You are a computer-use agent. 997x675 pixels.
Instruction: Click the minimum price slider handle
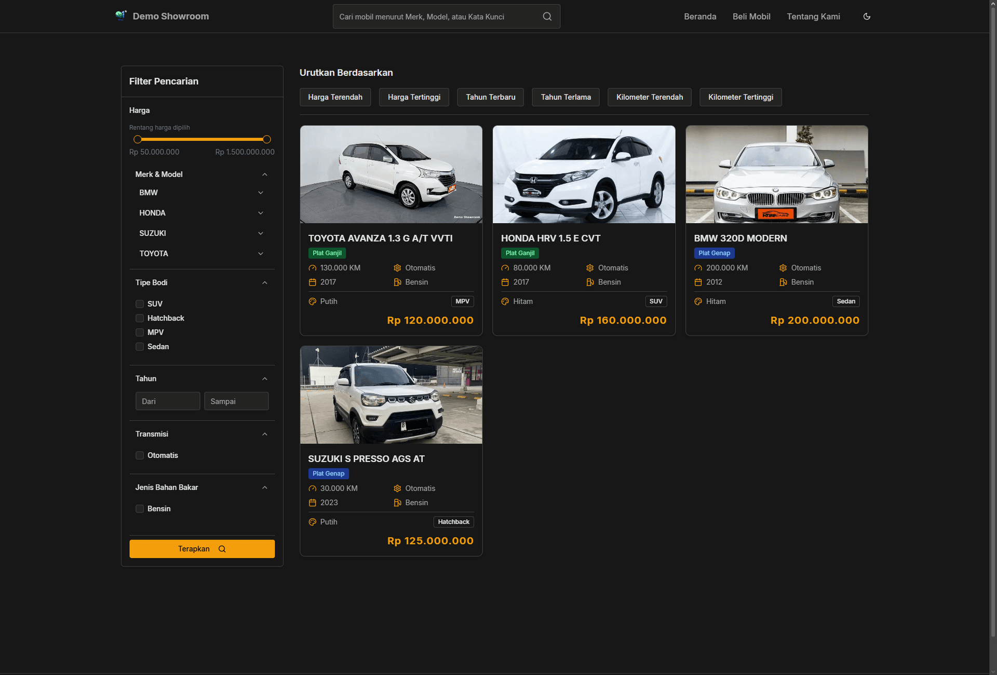(x=137, y=139)
